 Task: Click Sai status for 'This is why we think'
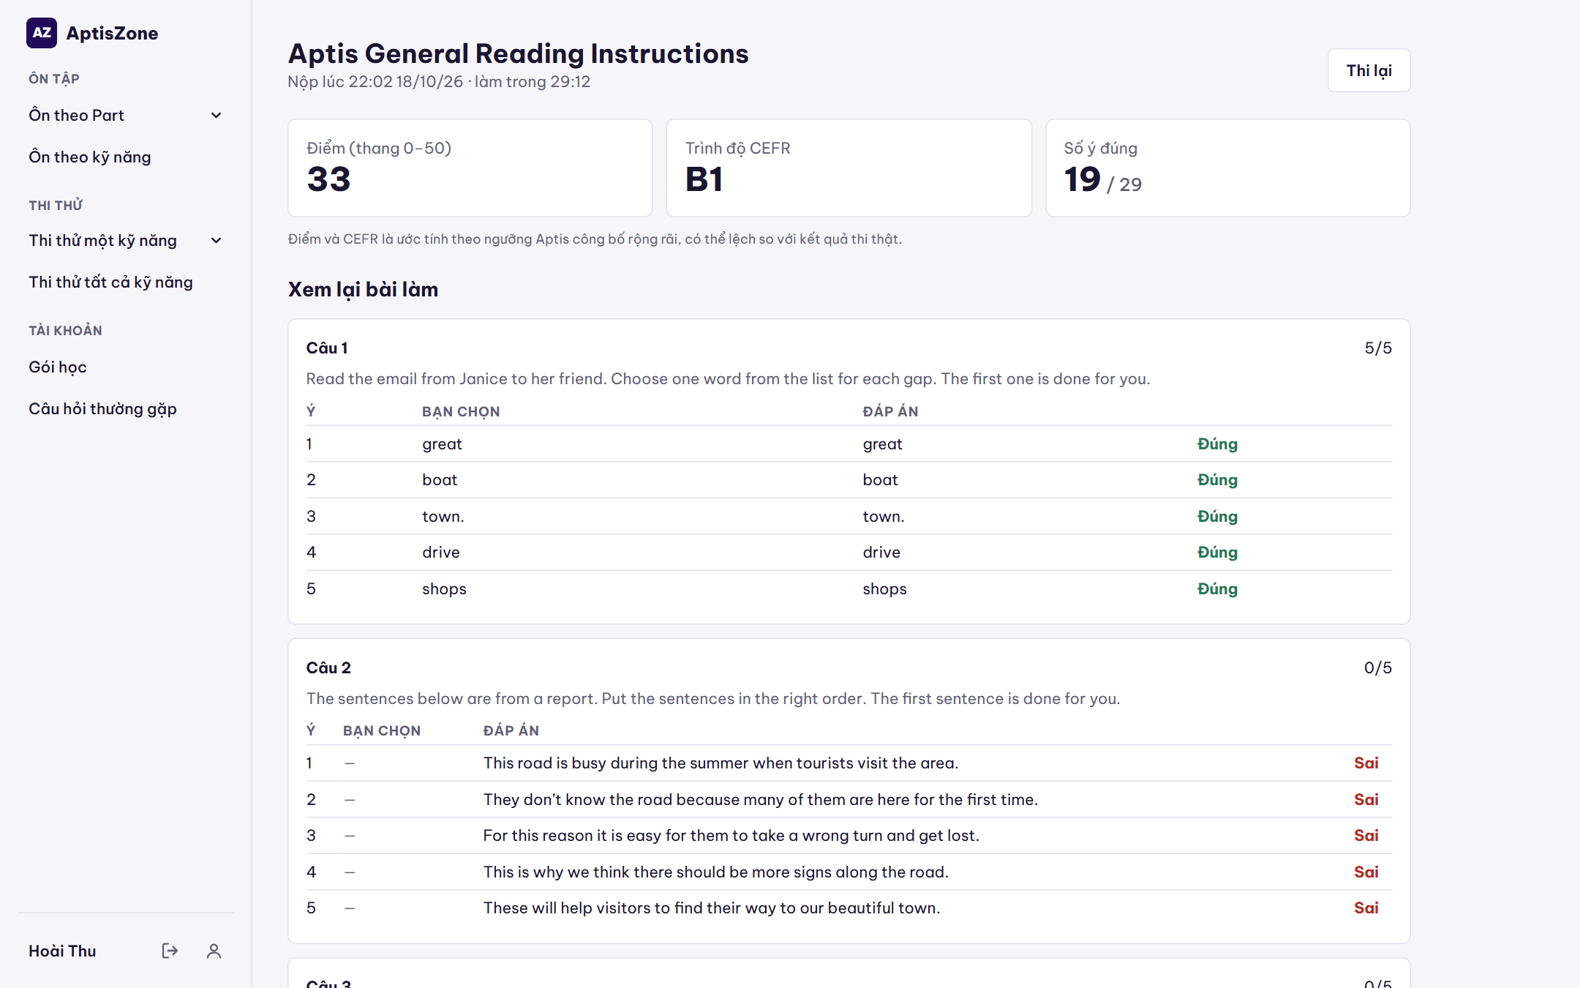pyautogui.click(x=1366, y=872)
